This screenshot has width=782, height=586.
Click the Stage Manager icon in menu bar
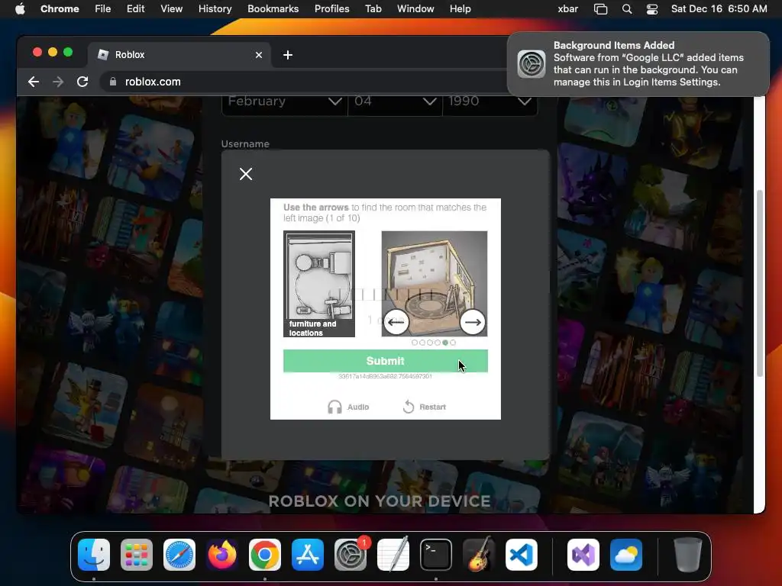[600, 9]
